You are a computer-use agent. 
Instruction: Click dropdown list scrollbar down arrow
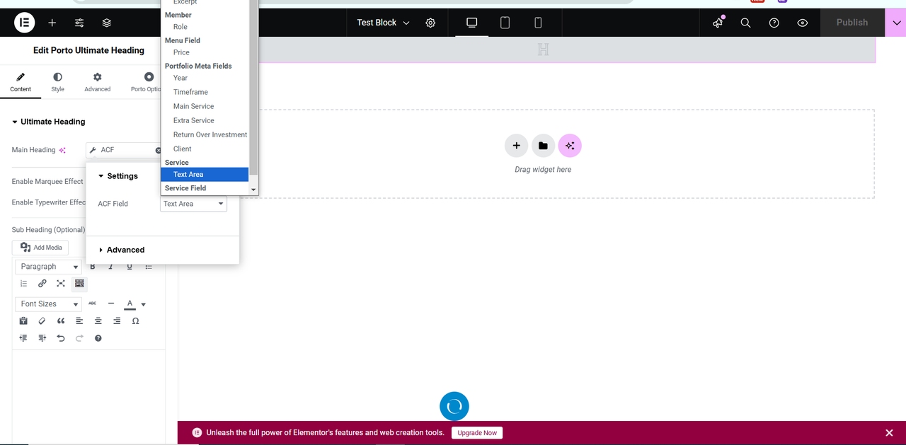253,190
